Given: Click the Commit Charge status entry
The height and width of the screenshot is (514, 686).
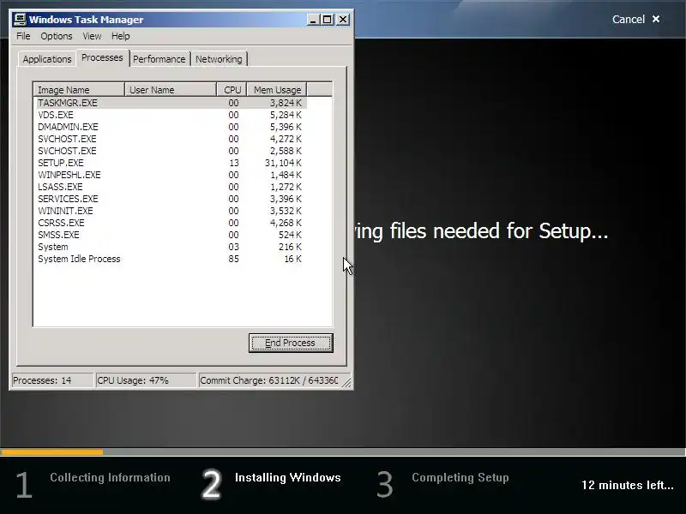Looking at the screenshot, I should pyautogui.click(x=268, y=380).
